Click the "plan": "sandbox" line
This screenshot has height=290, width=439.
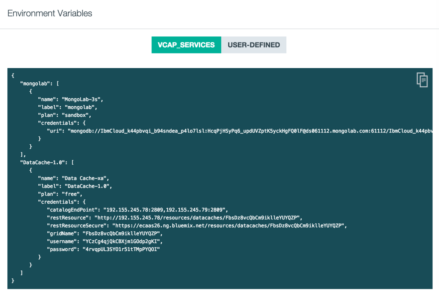tap(65, 115)
